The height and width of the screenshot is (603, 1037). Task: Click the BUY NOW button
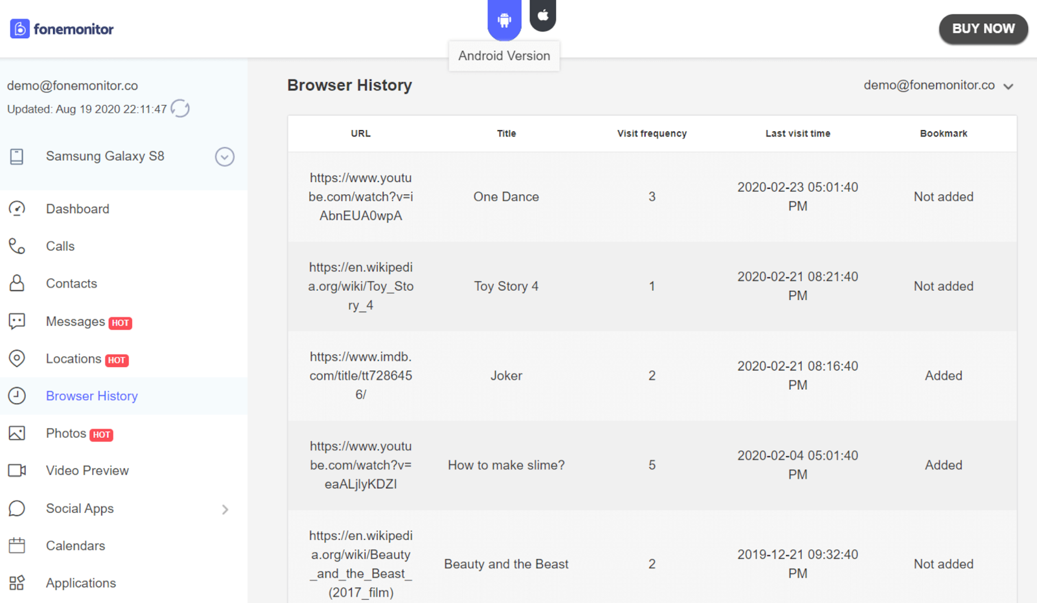[983, 28]
